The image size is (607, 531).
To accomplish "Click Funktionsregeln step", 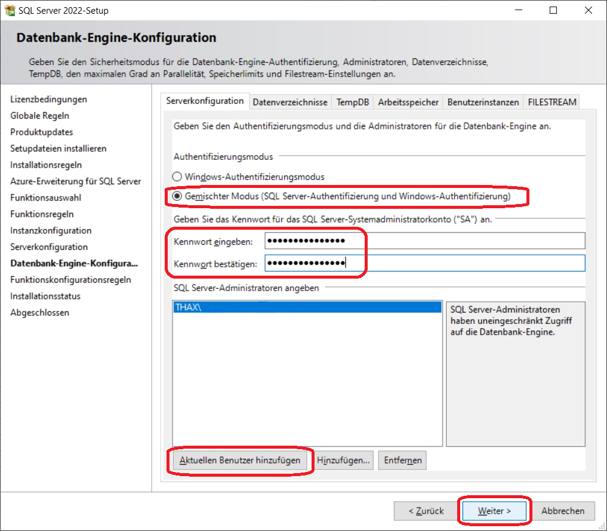I will pyautogui.click(x=41, y=214).
